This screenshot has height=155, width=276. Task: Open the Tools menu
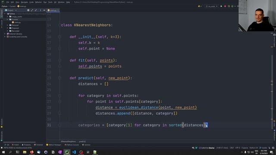coord(50,2)
